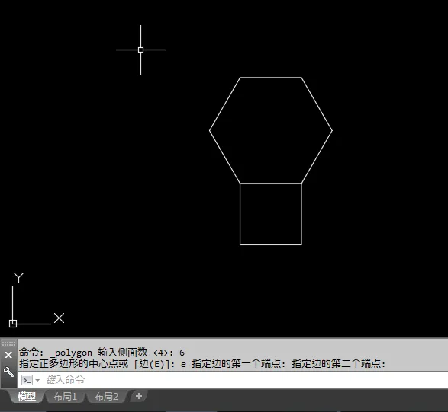Expand the recent commands dropdown arrow
The width and height of the screenshot is (448, 412).
37,380
